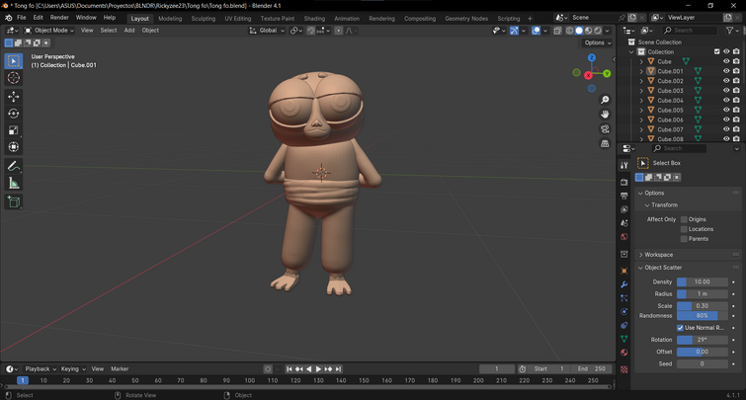Enable Affect Only Parents checkbox
746x400 pixels.
[x=684, y=239]
